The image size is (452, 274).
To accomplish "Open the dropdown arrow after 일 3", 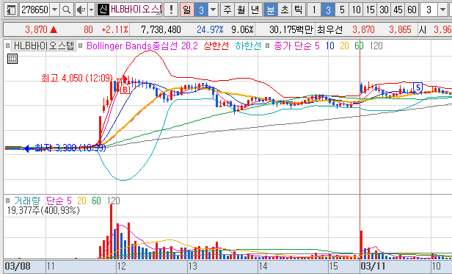I will [x=213, y=10].
